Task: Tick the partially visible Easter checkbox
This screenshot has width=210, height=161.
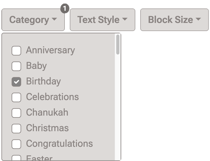Action: coord(16,158)
